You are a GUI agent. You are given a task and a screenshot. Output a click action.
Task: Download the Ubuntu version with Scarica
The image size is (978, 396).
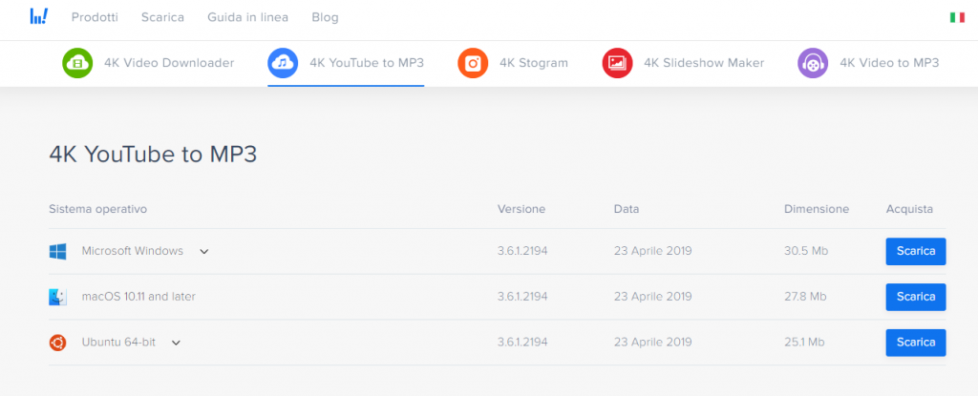pyautogui.click(x=916, y=343)
